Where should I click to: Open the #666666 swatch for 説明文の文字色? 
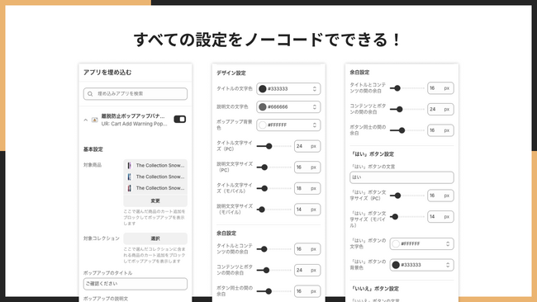(x=263, y=107)
